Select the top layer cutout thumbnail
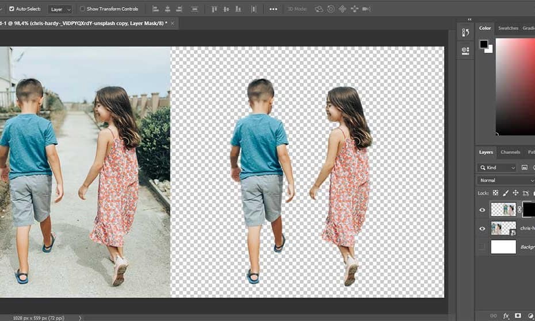535x321 pixels. pos(503,210)
